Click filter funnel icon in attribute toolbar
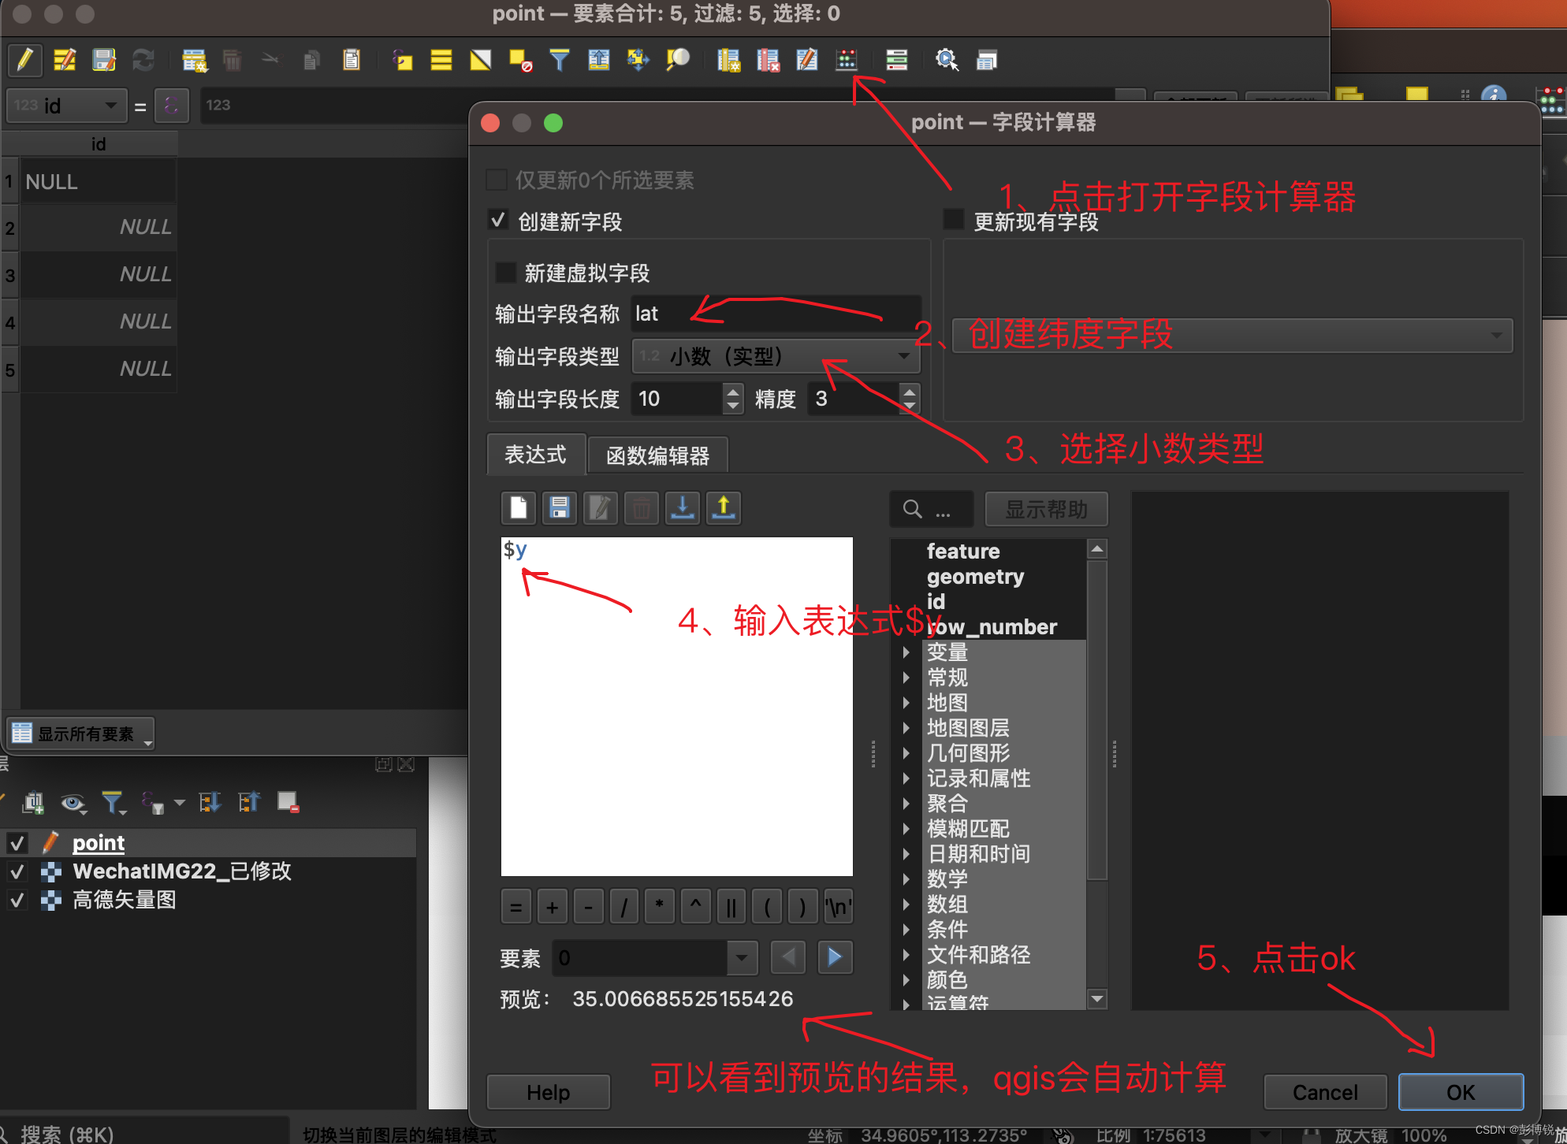 click(559, 60)
